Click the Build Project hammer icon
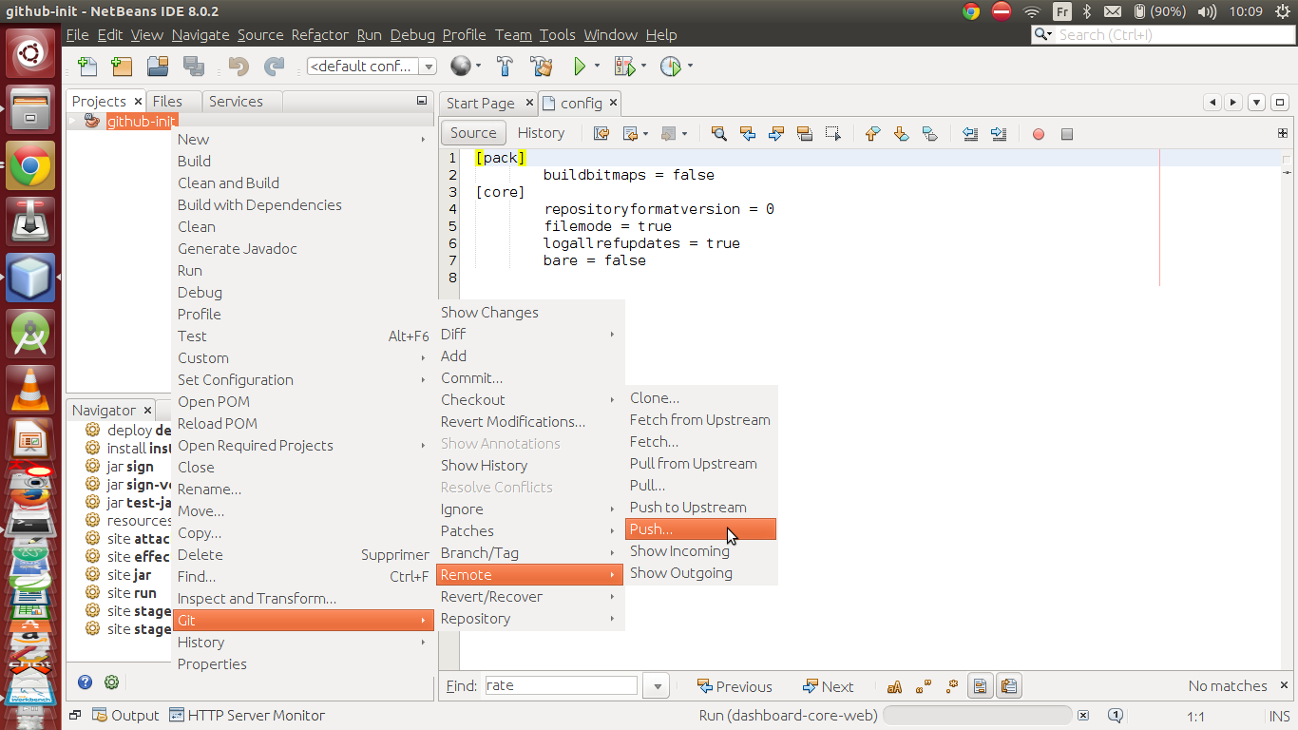Screen dimensions: 1298x730 point(506,67)
